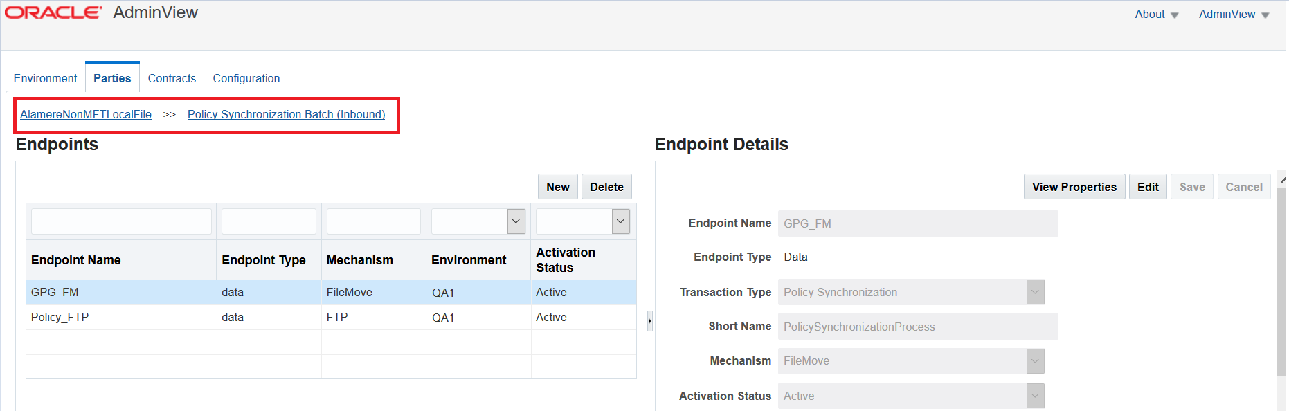Click the Oracle logo

click(53, 13)
